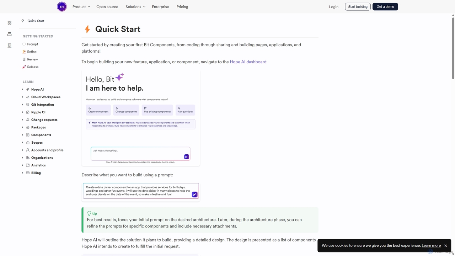455x256 pixels.
Task: Expand the Billing section arrow
Action: point(23,173)
